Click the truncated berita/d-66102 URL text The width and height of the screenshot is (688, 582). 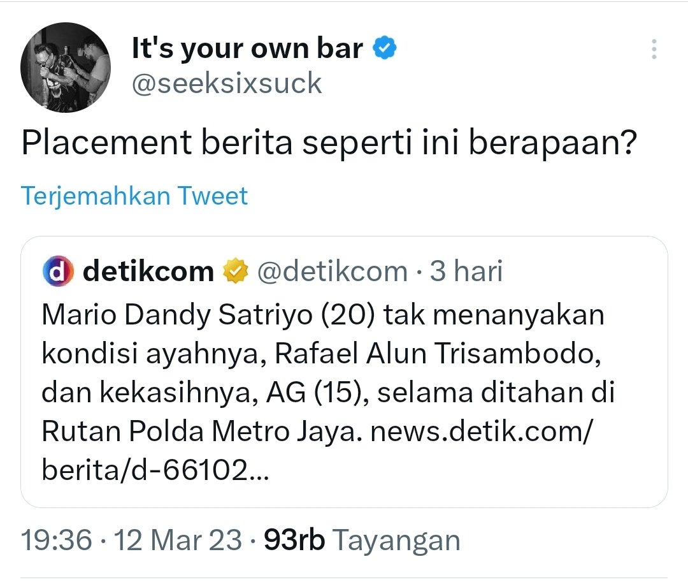[155, 470]
